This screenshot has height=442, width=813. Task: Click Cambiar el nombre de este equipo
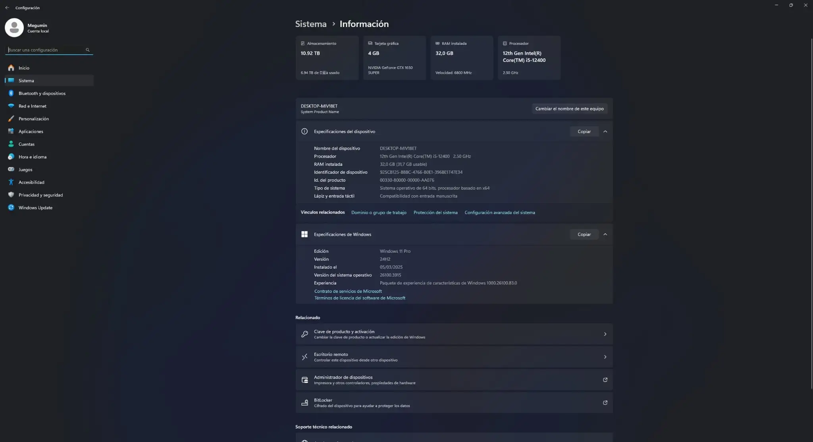(x=569, y=109)
